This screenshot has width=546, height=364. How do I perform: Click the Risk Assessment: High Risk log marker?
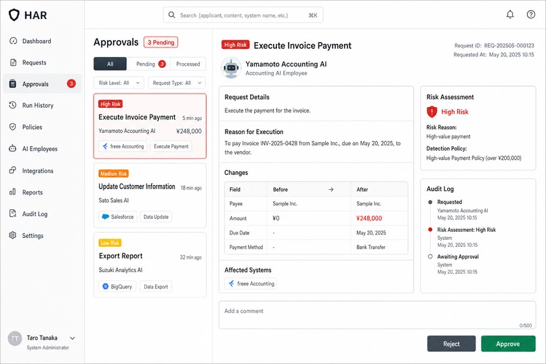tap(430, 230)
